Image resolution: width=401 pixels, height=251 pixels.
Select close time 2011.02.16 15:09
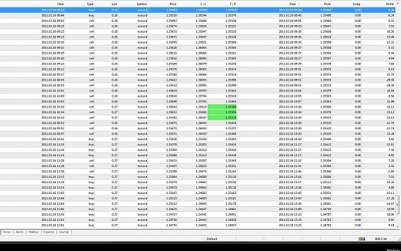pyautogui.click(x=290, y=209)
